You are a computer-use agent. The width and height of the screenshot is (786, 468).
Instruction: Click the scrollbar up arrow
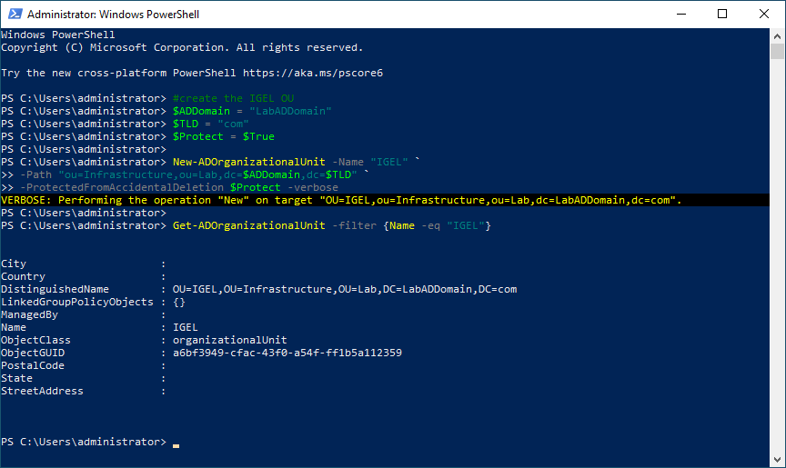[778, 35]
